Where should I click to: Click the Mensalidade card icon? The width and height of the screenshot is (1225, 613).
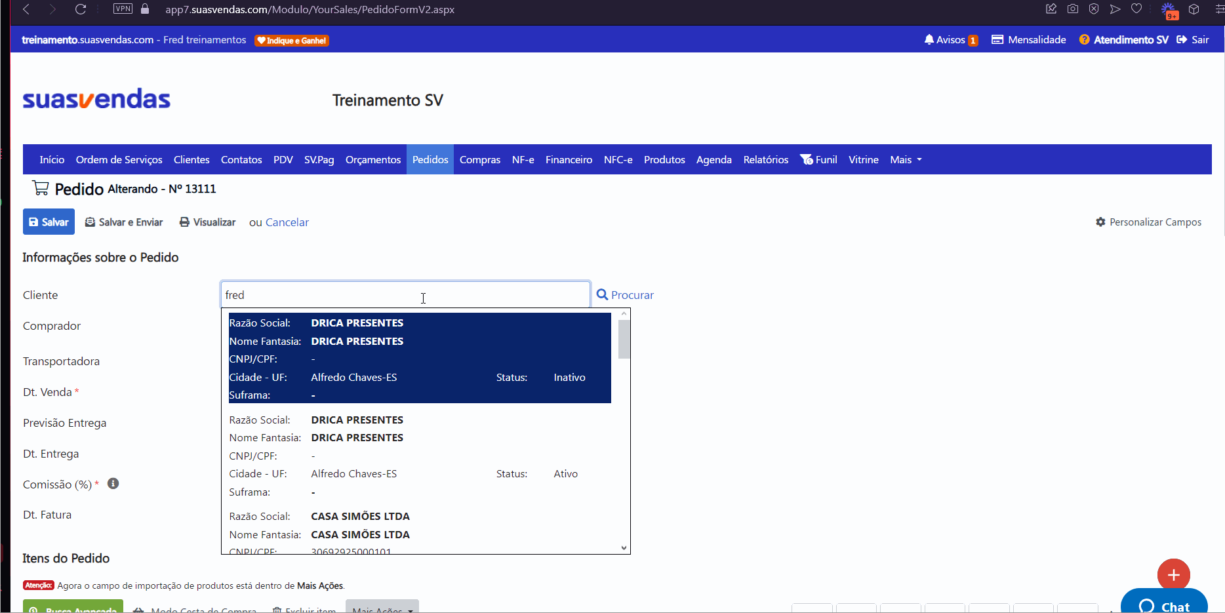point(997,39)
